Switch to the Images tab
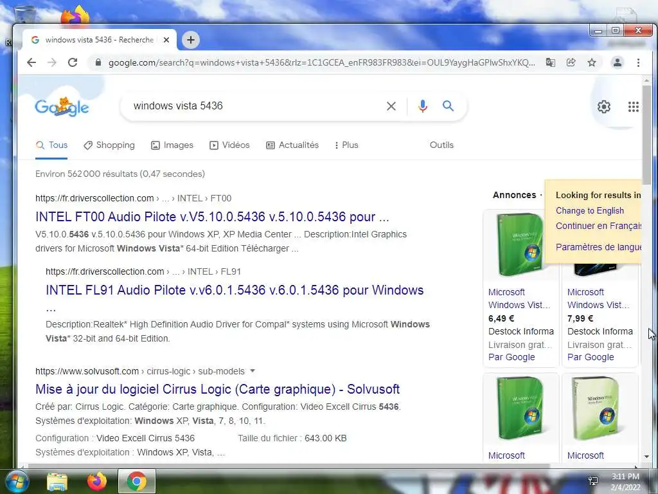Viewport: 658px width, 494px height. tap(172, 145)
